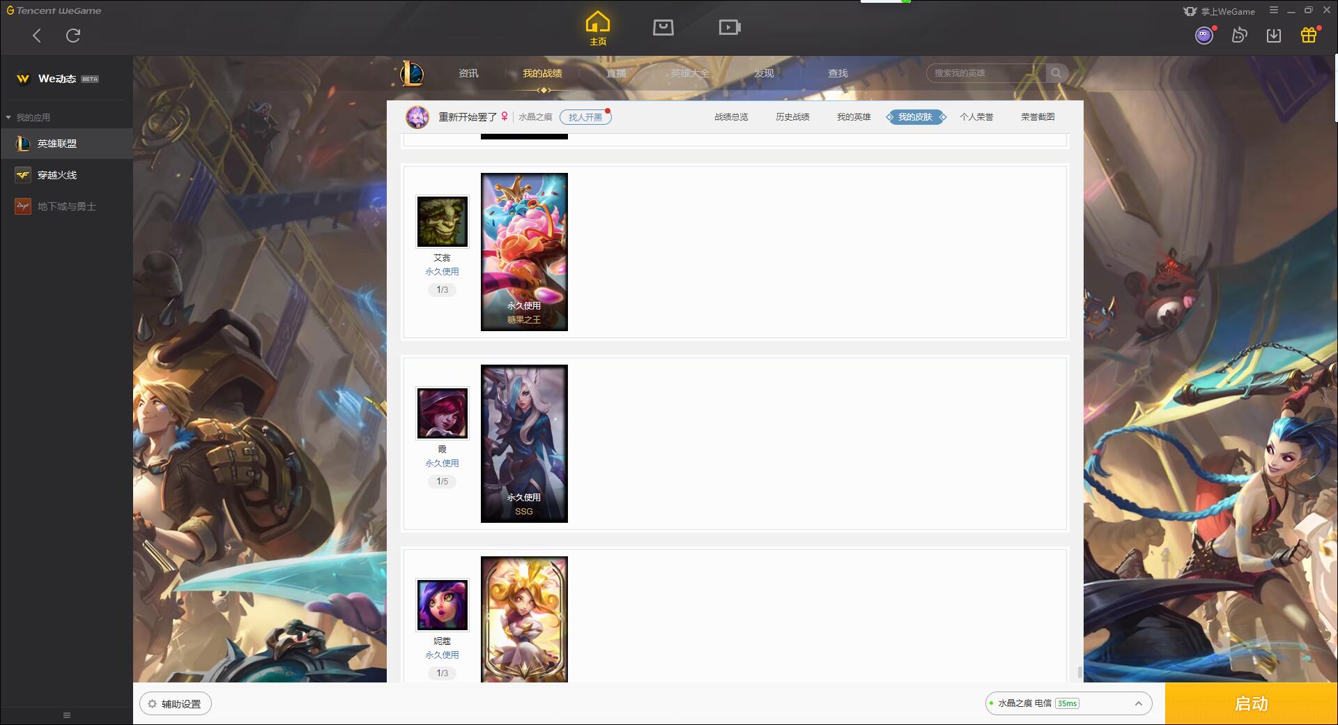Open the store bag icon in top bar

pyautogui.click(x=663, y=27)
